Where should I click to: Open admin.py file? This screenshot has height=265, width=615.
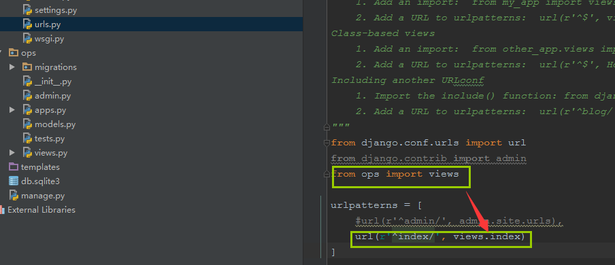point(52,96)
